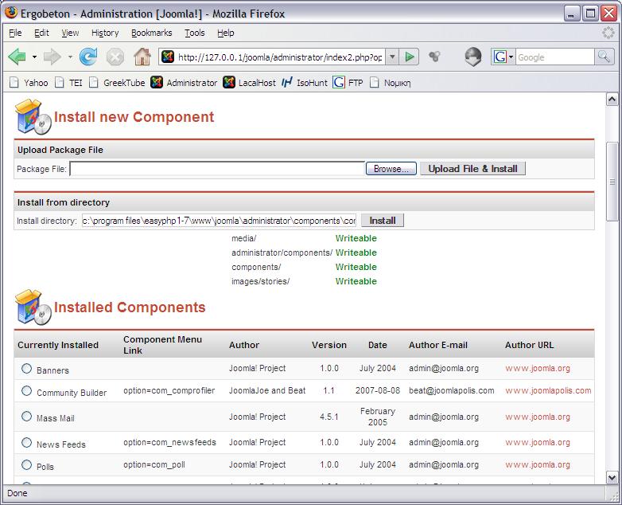Select the Mass Mail radio button

pos(26,416)
